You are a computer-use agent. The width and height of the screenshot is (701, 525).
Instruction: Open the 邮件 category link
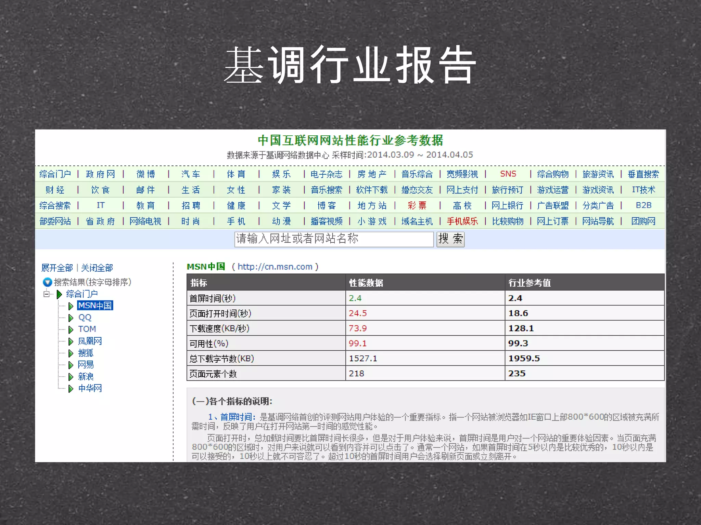pos(145,190)
